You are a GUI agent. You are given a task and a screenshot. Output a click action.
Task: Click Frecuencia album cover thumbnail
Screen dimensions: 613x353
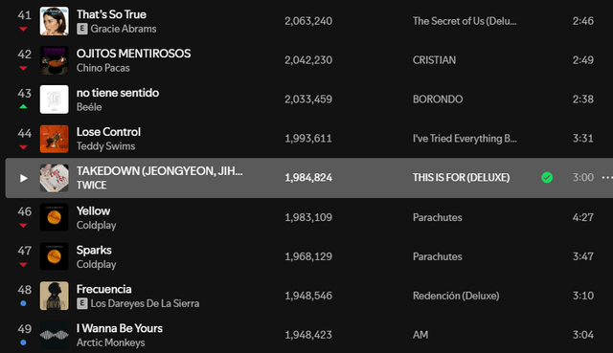pyautogui.click(x=55, y=296)
